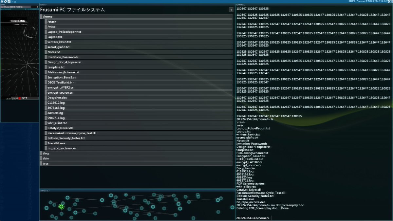
Task: Collapse the /home folder
Action: 136,16
